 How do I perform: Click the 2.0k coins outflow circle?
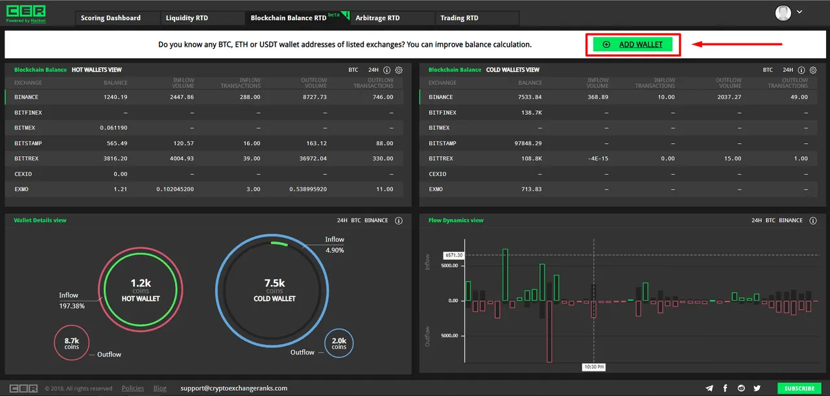point(339,344)
